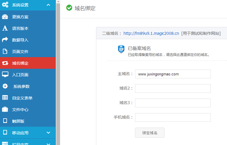
Task: Collapse the 系统设置 section chevron
Action: [x=48, y=5]
